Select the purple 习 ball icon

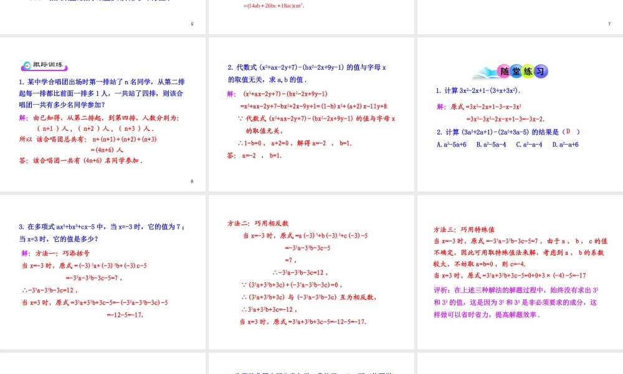541,70
